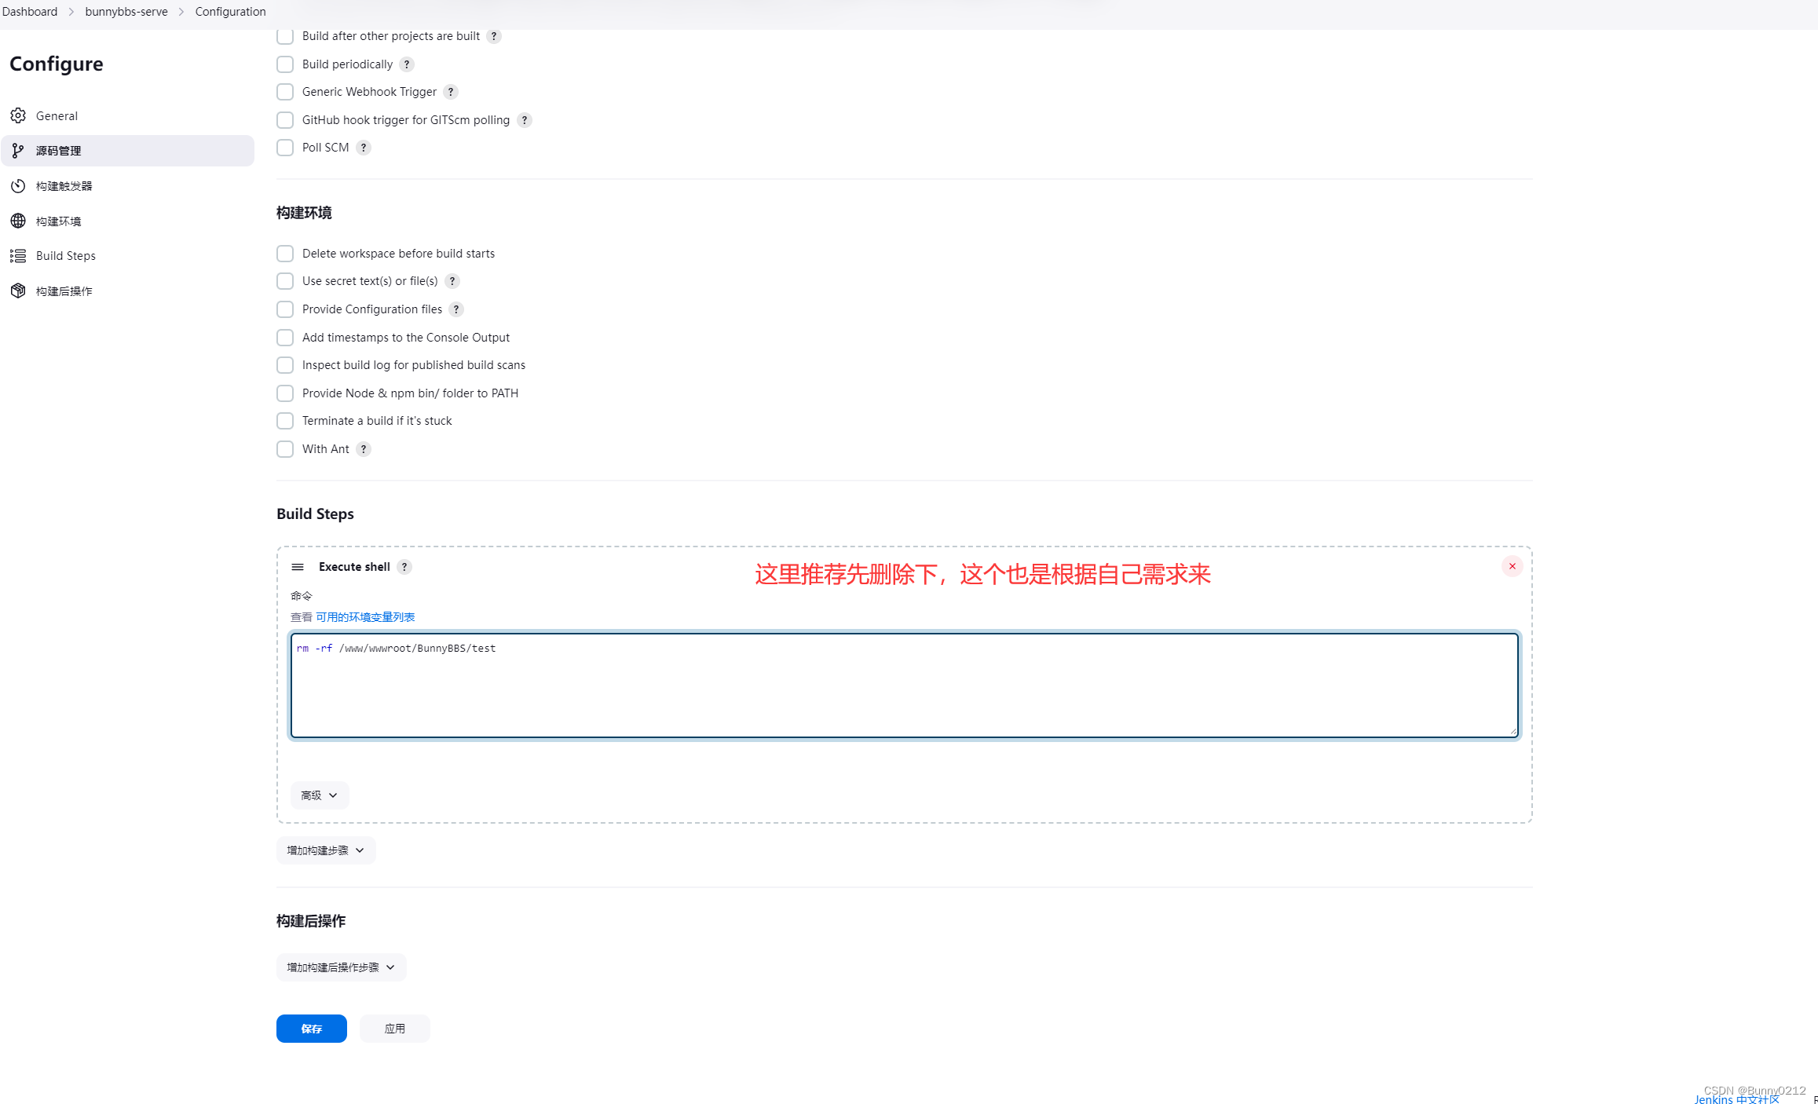The width and height of the screenshot is (1818, 1104).
Task: Click the Build Steps list icon
Action: point(18,256)
